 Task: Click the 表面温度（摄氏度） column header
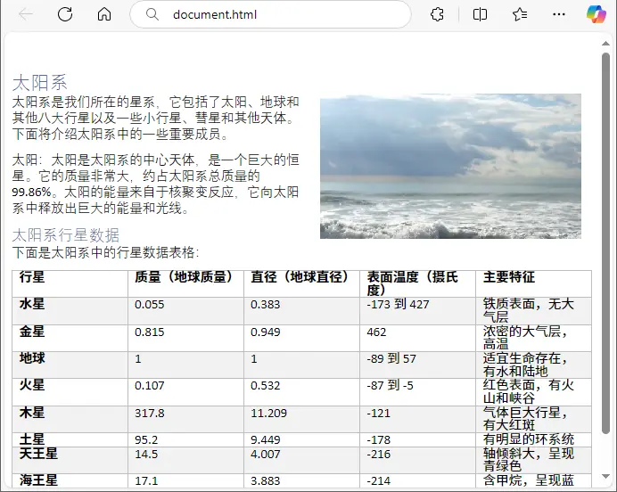pos(413,283)
